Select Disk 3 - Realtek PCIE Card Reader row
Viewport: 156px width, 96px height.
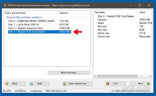(40, 32)
